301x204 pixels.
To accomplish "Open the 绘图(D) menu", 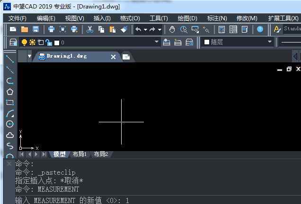I will click(x=187, y=18).
